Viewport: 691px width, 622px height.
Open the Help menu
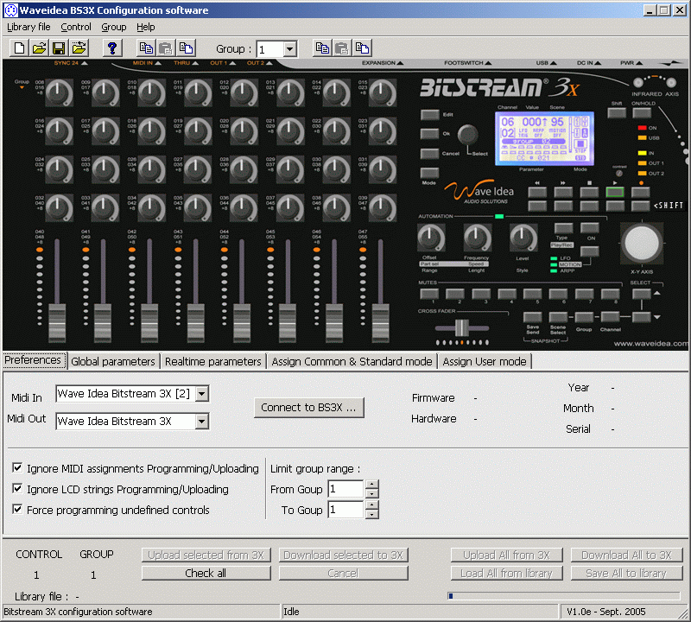[145, 27]
